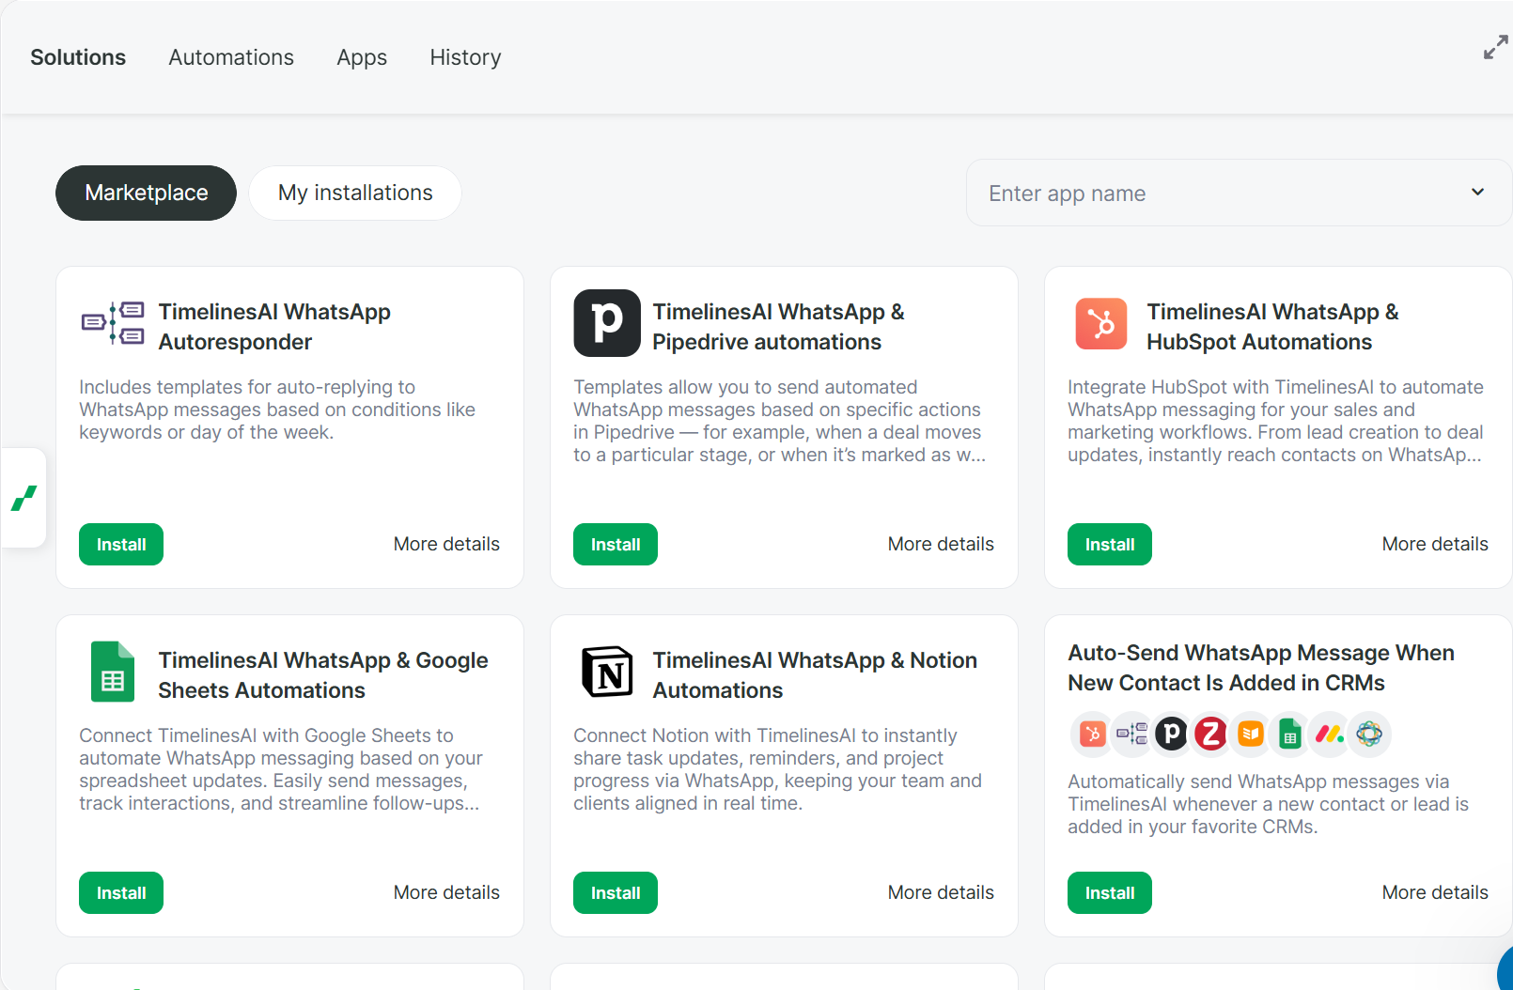
Task: View More details for Google Sheets Automations
Action: [x=446, y=892]
